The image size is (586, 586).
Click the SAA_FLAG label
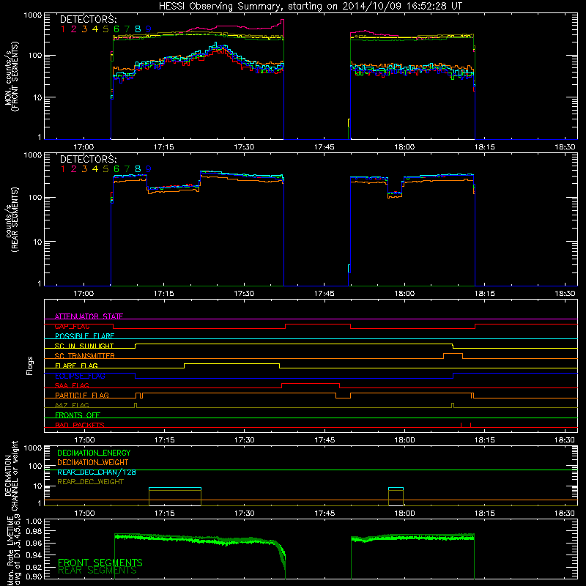[72, 385]
